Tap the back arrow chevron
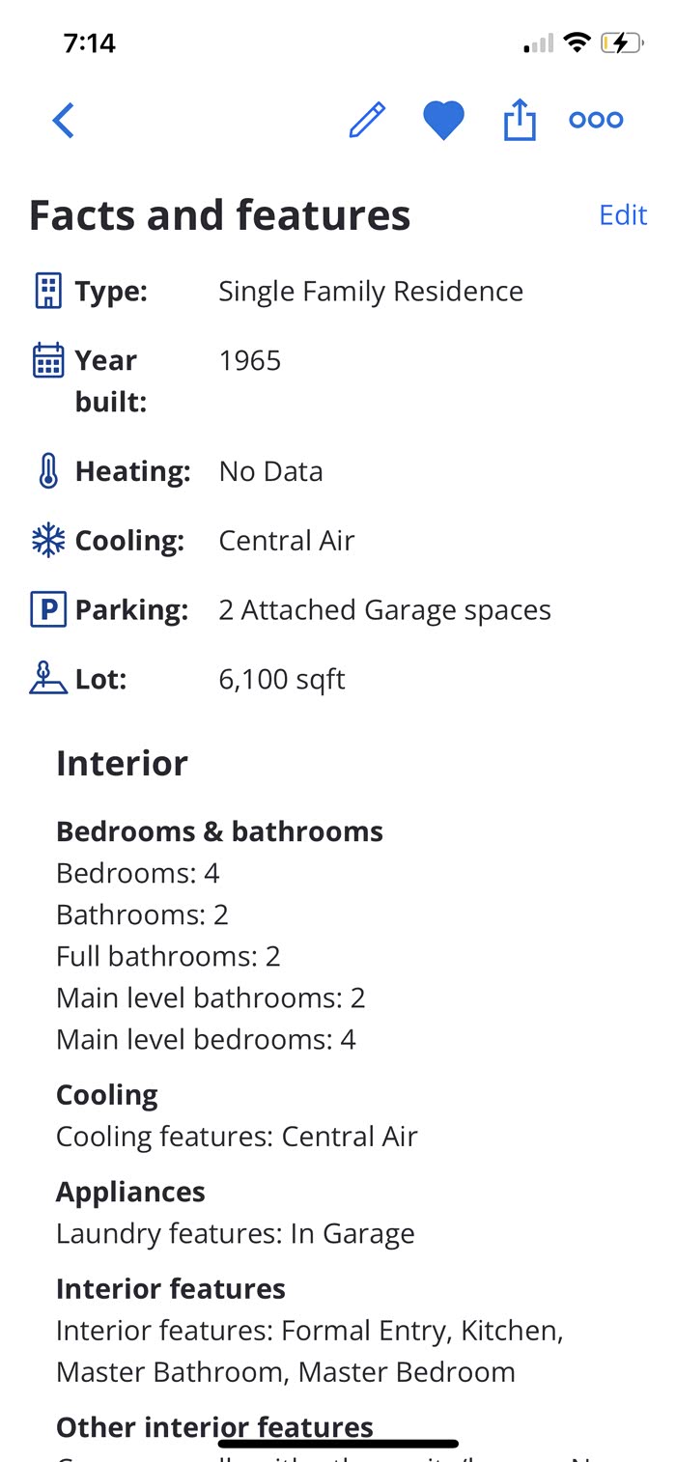 click(64, 121)
